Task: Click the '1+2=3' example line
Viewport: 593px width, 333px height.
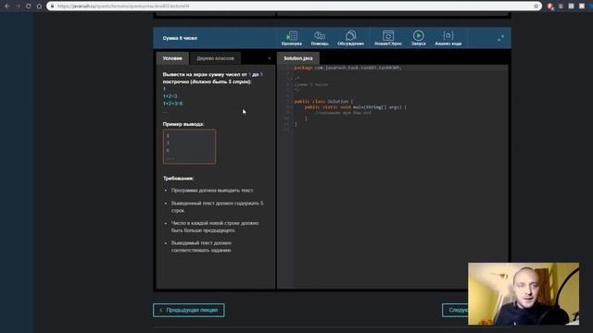Action: point(170,96)
